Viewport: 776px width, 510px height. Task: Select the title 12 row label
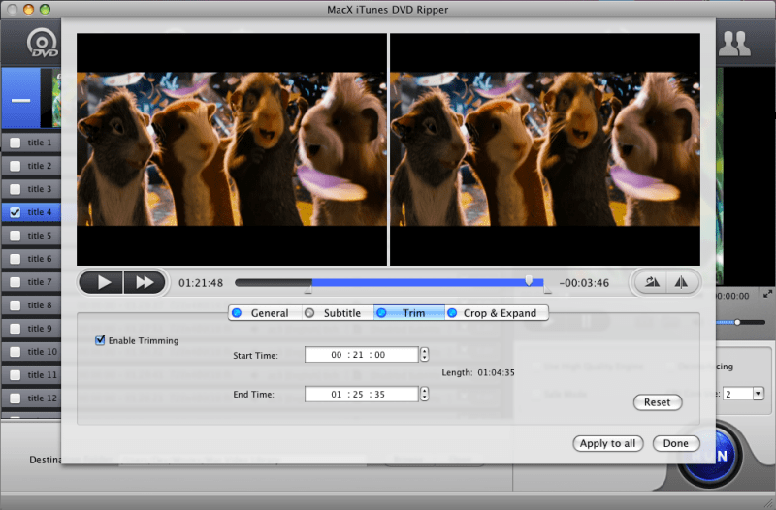pyautogui.click(x=42, y=398)
